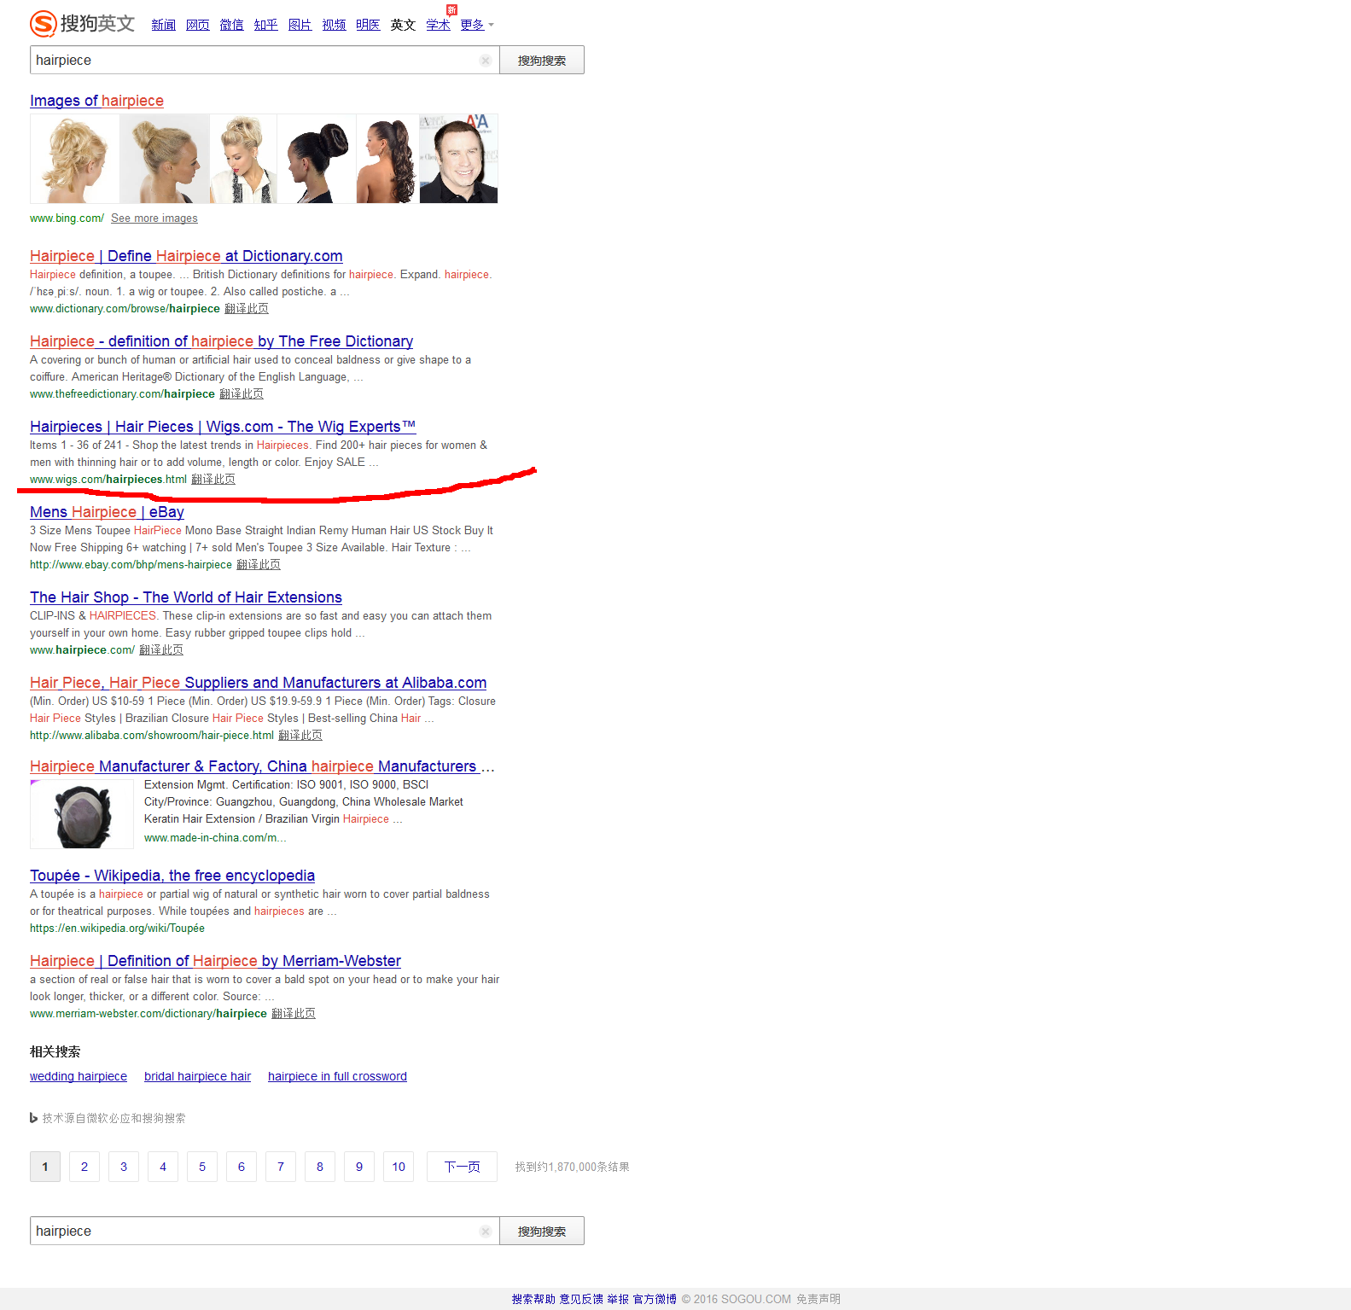This screenshot has height=1310, width=1351.
Task: Go to results page 3
Action: 124,1167
